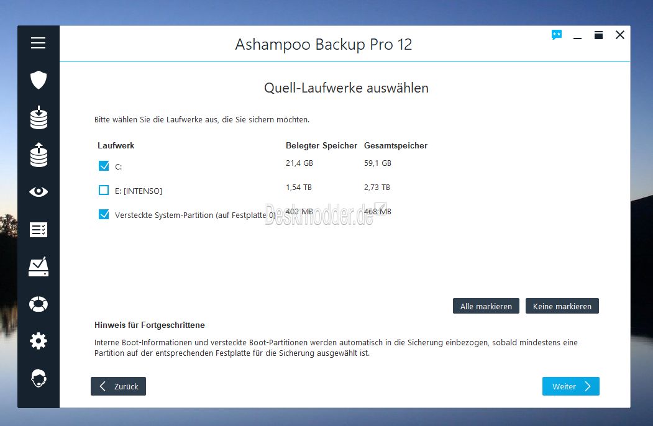The width and height of the screenshot is (653, 426).
Task: Click the Alle markieren button
Action: (x=486, y=306)
